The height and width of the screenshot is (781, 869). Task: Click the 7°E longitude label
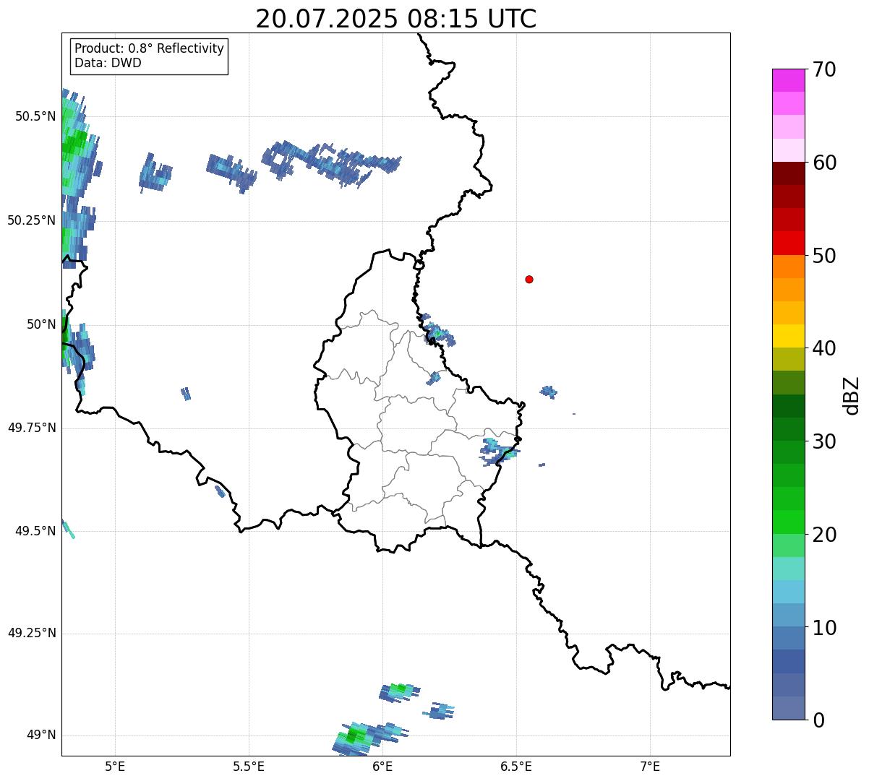point(650,766)
